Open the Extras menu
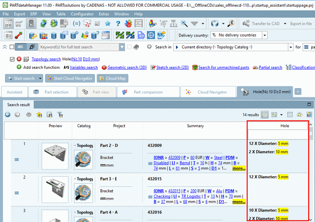 [104, 14]
